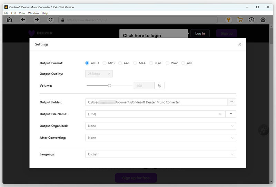Open the Language dropdown

[x=160, y=154]
